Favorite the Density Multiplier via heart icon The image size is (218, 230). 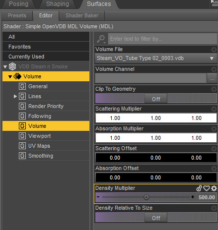pos(207,188)
